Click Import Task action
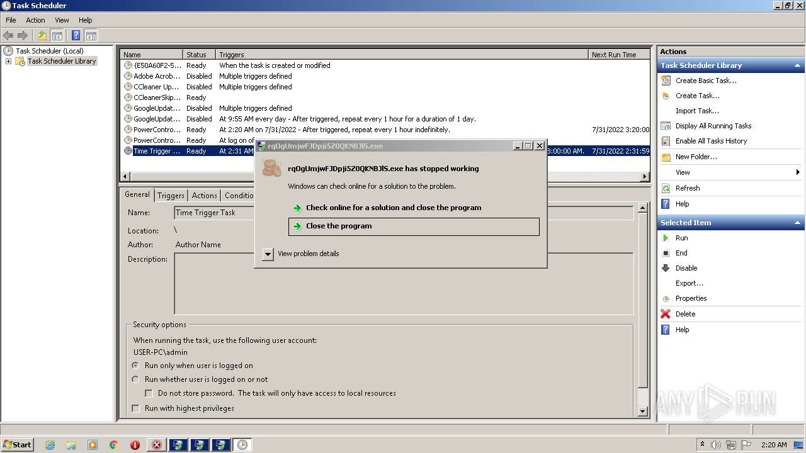 697,111
